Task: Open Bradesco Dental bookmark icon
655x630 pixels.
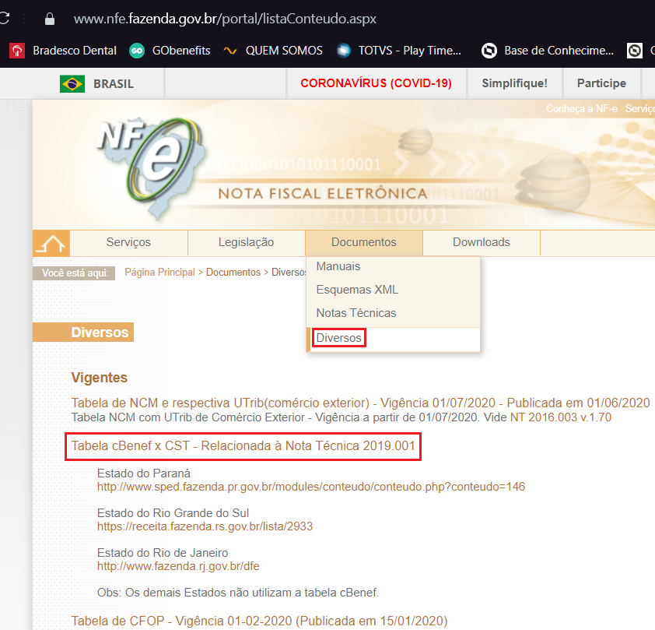Action: pyautogui.click(x=17, y=51)
